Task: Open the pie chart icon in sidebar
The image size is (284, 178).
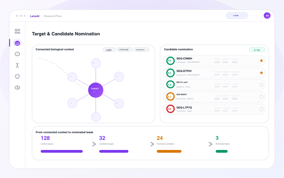Action: [17, 88]
